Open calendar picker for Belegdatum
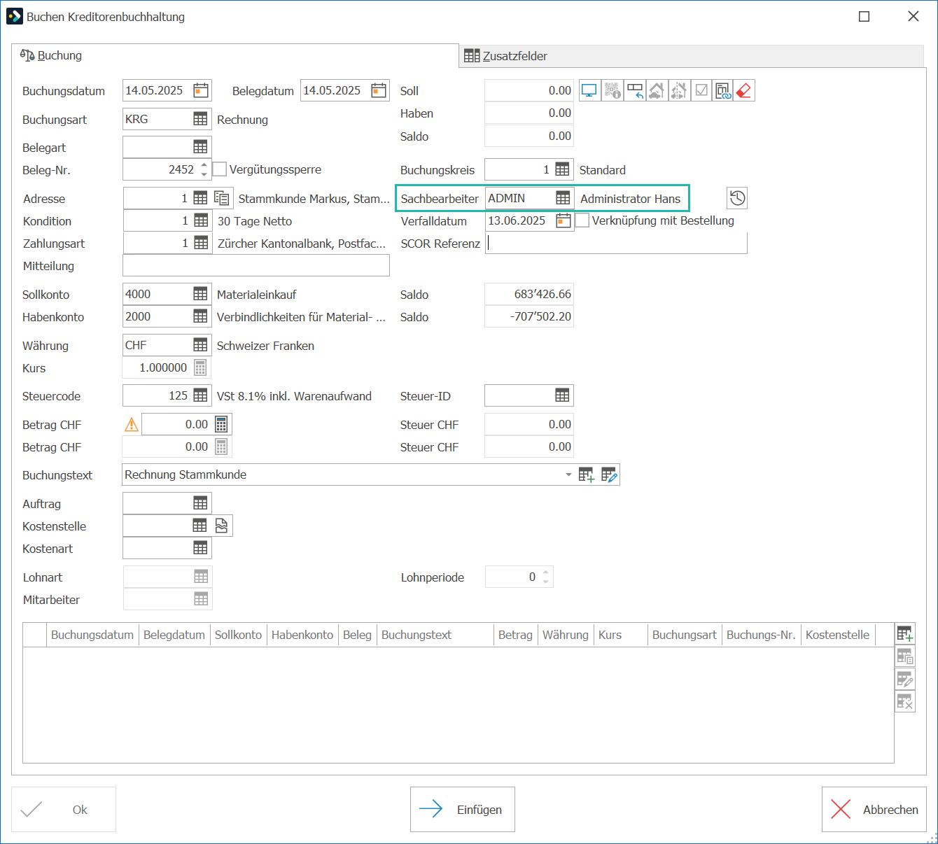This screenshot has height=844, width=938. coord(379,90)
